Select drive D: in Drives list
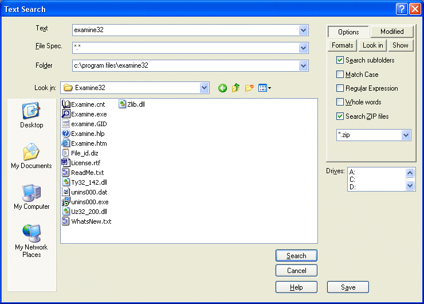Image resolution: width=424 pixels, height=304 pixels. [352, 187]
